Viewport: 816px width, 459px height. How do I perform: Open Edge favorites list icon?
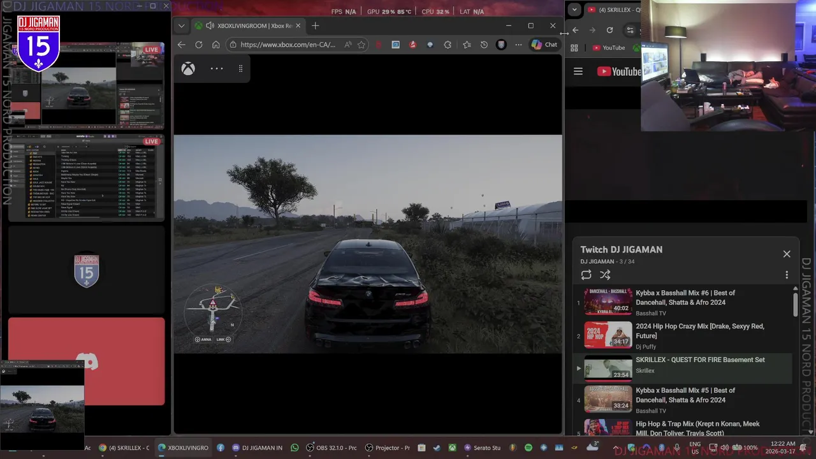467,45
